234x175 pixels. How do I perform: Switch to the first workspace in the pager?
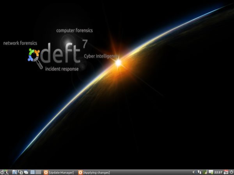click(32, 172)
